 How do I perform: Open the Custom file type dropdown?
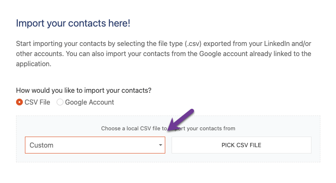(x=95, y=145)
